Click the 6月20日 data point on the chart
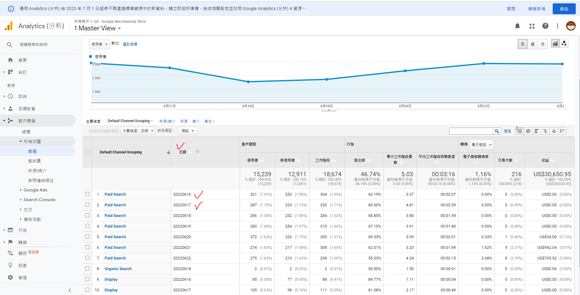The image size is (580, 295). pos(405,71)
